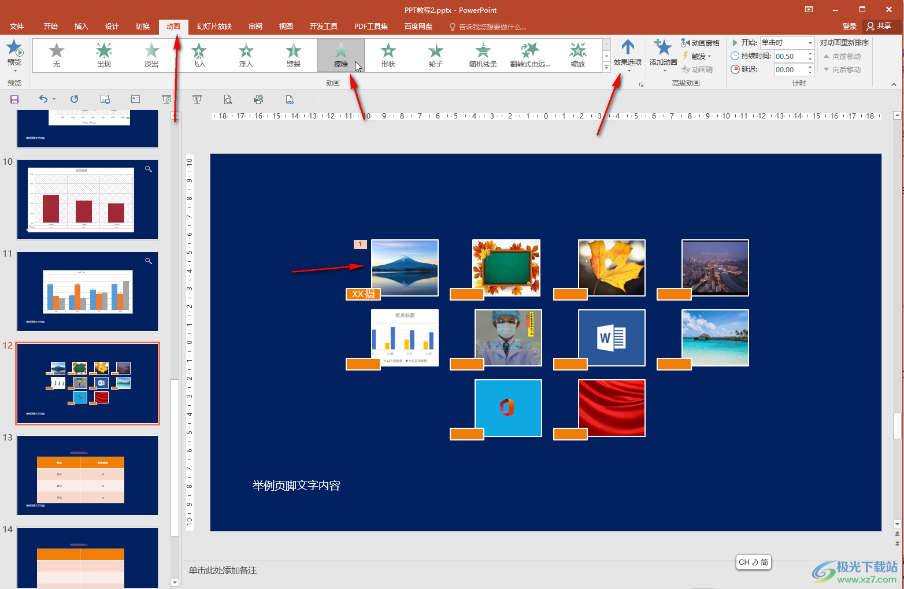Viewport: 904px width, 589px height.
Task: Expand the animation gallery more arrow
Action: pos(606,68)
